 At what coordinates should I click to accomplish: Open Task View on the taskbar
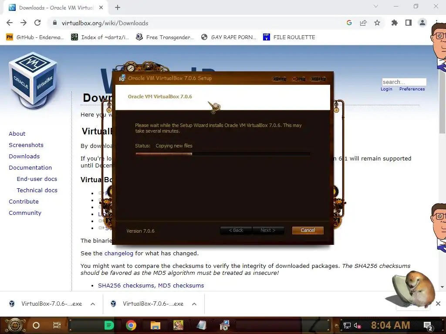(x=57, y=325)
